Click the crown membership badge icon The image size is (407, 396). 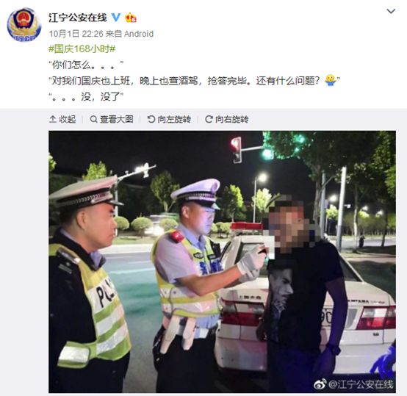(131, 18)
